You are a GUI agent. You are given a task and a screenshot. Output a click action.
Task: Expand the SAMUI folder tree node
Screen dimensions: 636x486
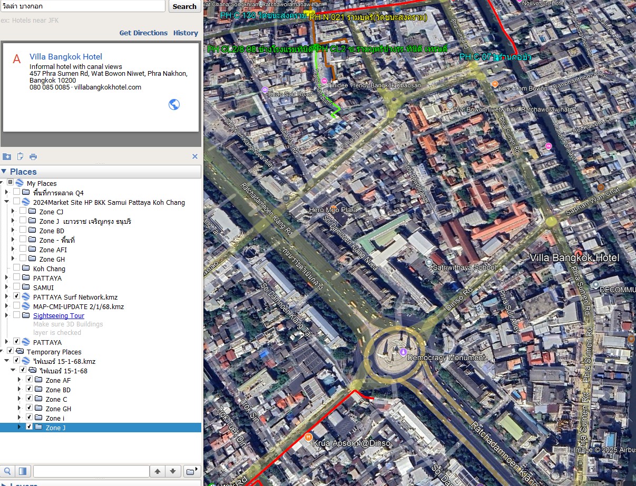[7, 287]
